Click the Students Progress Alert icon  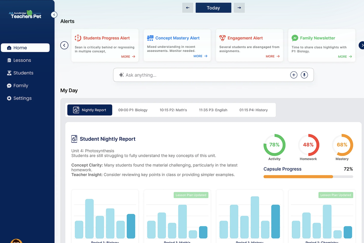[x=78, y=38]
